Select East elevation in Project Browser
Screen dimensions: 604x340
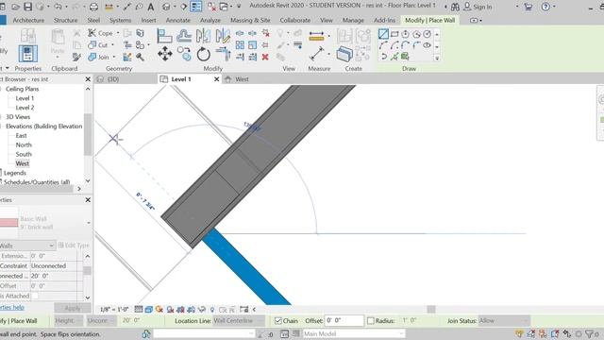(21, 136)
